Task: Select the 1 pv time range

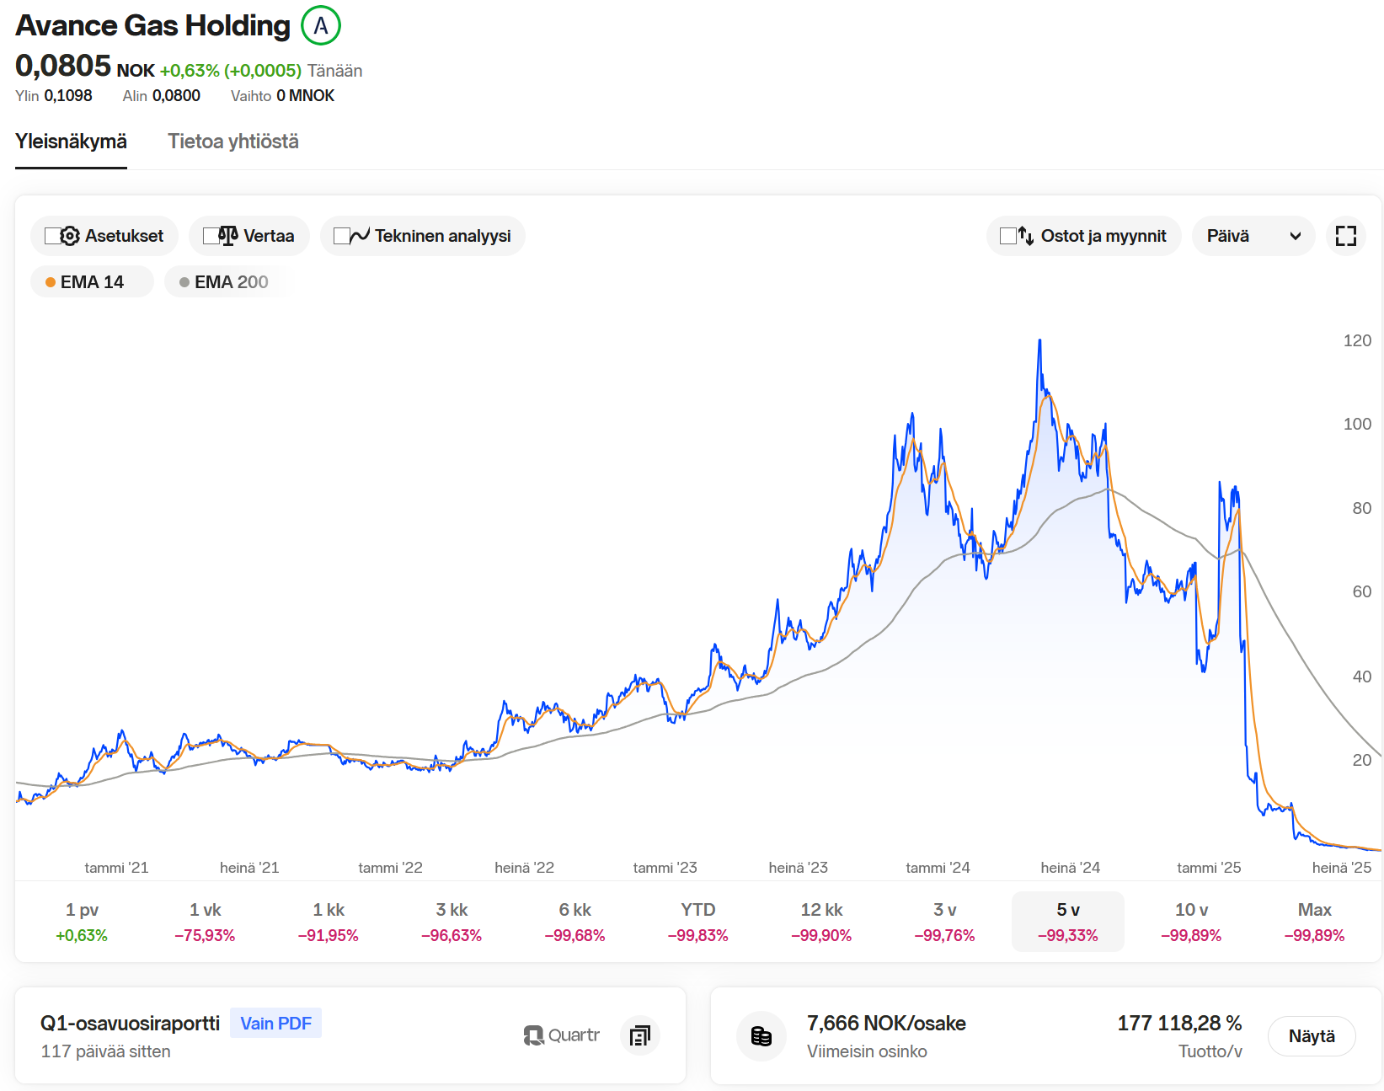Action: pos(82,922)
